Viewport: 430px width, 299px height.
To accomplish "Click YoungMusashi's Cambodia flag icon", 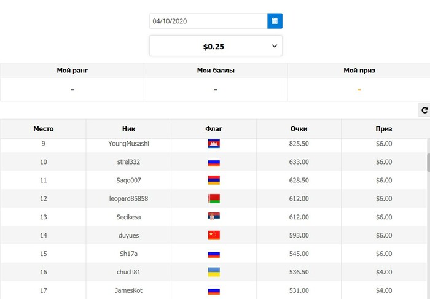I will click(x=214, y=144).
